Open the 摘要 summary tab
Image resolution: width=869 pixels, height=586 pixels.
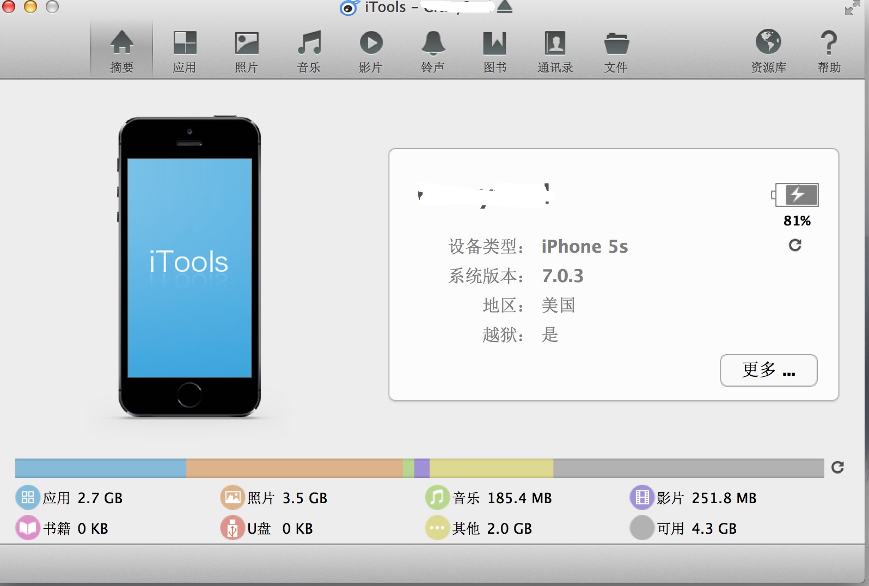[x=121, y=51]
